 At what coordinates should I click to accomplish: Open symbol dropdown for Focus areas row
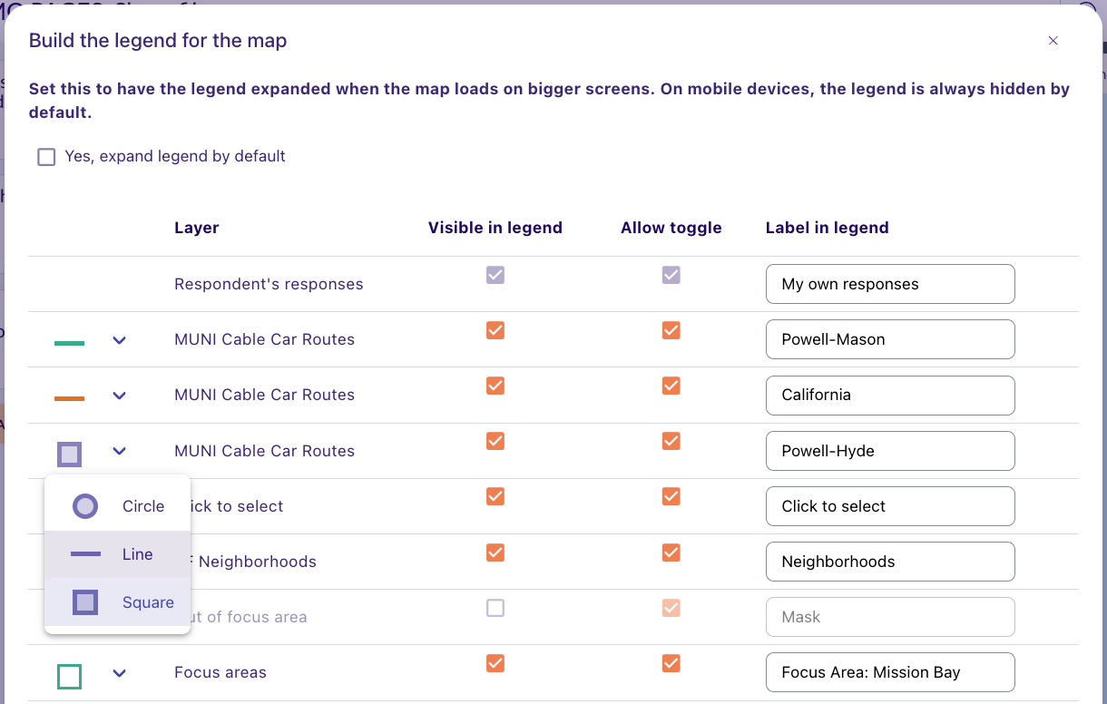point(119,673)
